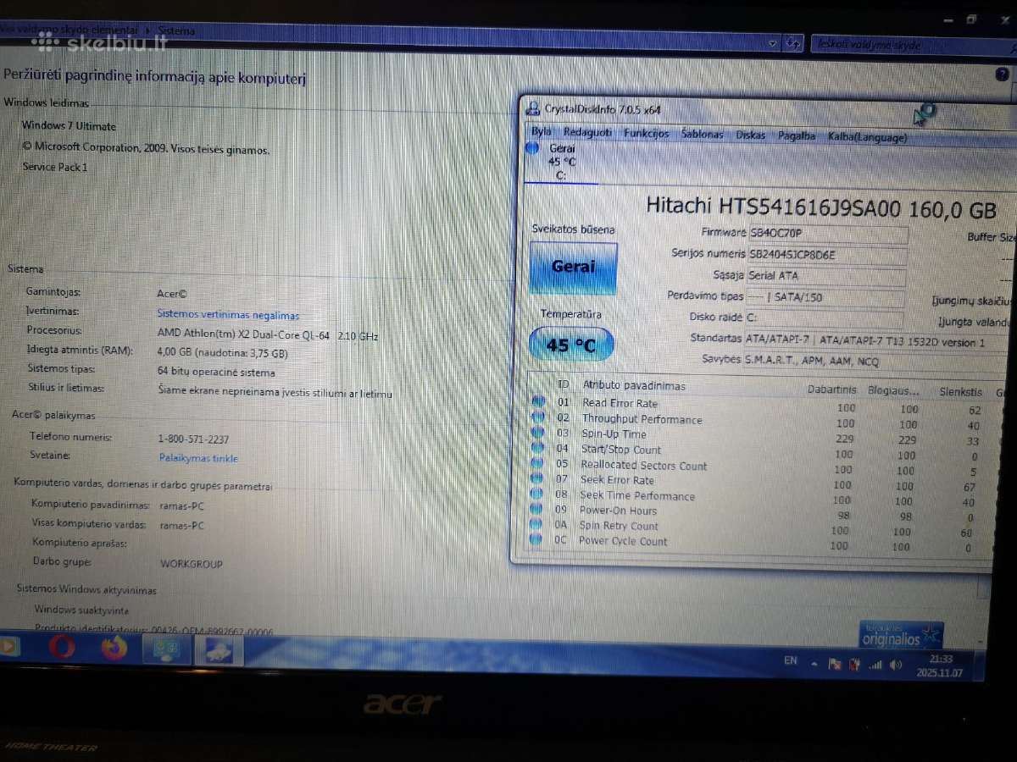This screenshot has width=1017, height=762.
Task: Open Opera browser from the taskbar
Action: coord(61,648)
